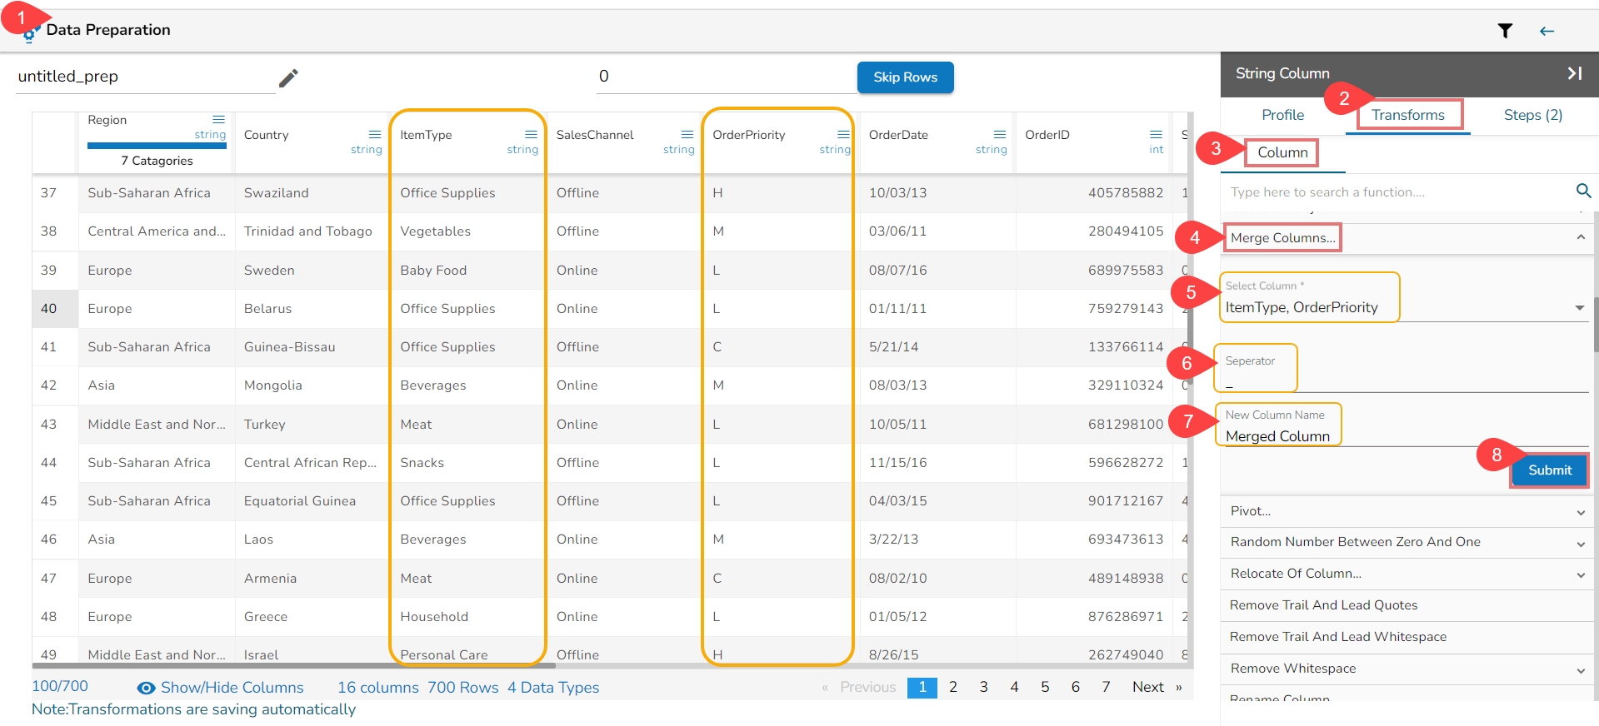This screenshot has height=726, width=1599.
Task: Click the Submit button
Action: (1549, 470)
